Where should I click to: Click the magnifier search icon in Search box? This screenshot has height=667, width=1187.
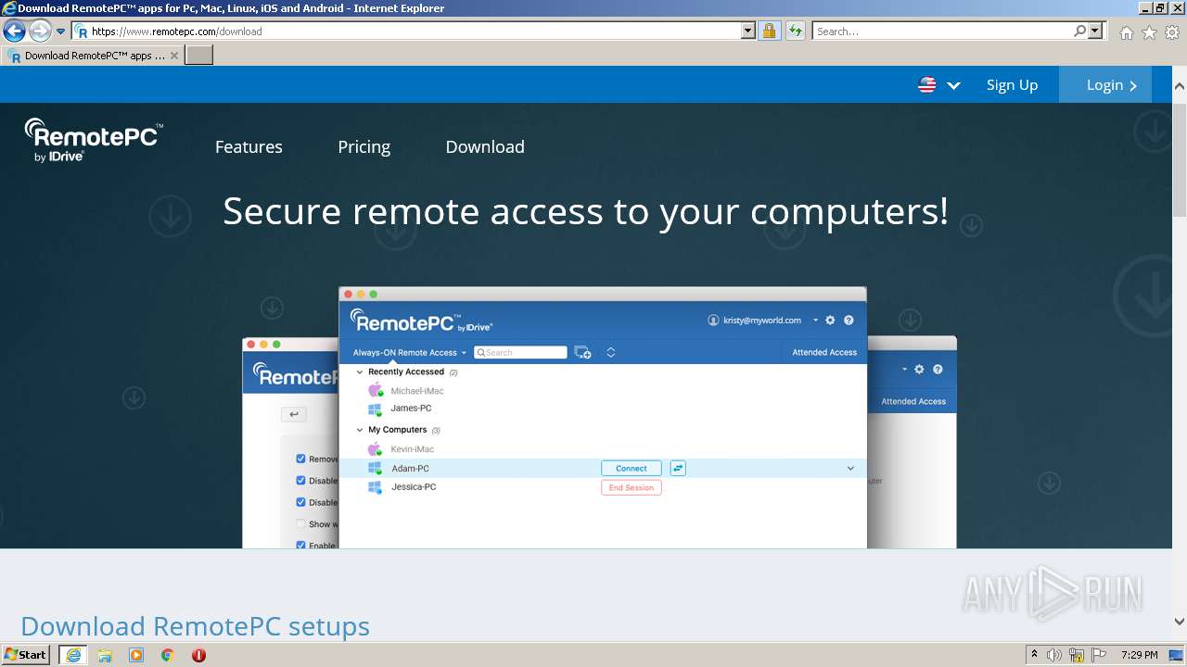coord(1080,31)
